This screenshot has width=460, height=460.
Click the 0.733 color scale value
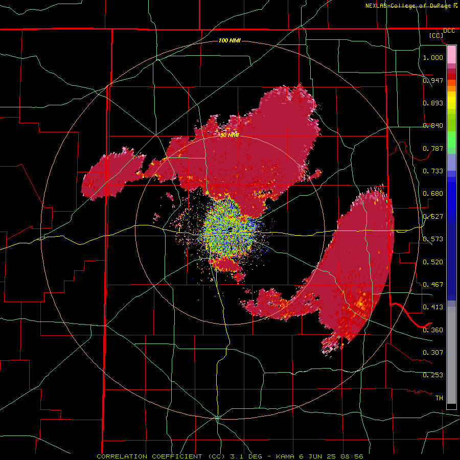(x=433, y=171)
